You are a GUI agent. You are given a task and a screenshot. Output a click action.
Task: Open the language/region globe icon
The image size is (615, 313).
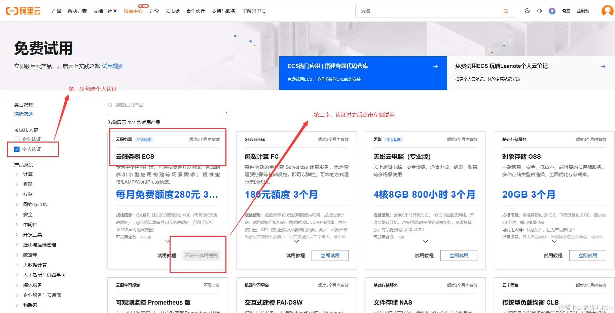[527, 11]
